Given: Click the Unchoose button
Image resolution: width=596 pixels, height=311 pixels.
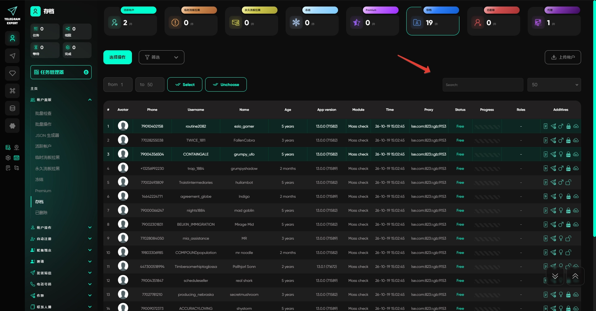Looking at the screenshot, I should coord(226,84).
